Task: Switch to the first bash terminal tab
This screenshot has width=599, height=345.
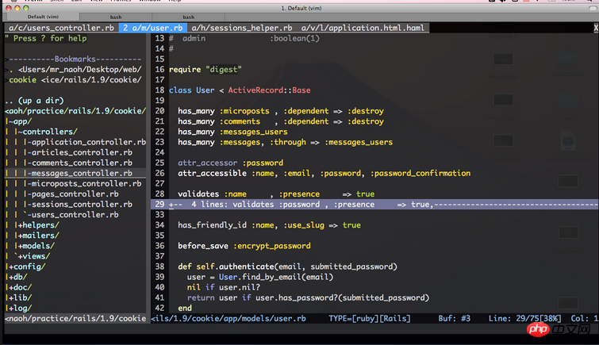Action: pyautogui.click(x=116, y=17)
